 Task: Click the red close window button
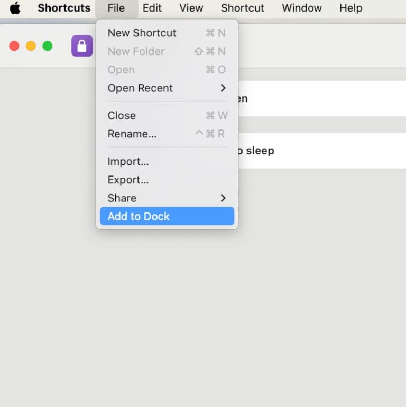click(x=14, y=46)
